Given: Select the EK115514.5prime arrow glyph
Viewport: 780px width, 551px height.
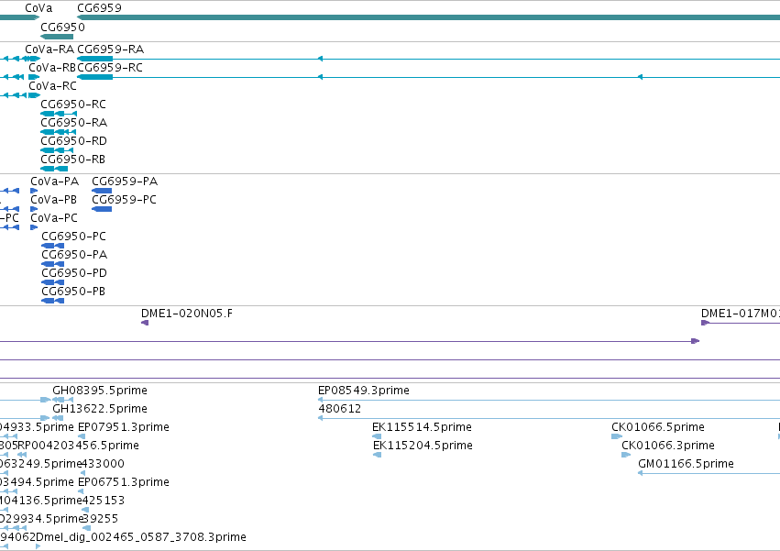Looking at the screenshot, I should coord(377,437).
